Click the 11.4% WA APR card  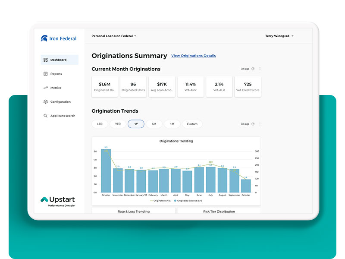pos(191,87)
